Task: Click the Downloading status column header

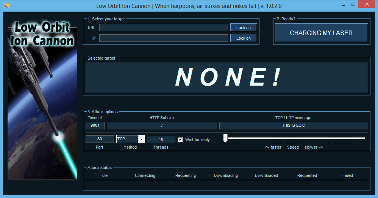Action: tap(226, 175)
